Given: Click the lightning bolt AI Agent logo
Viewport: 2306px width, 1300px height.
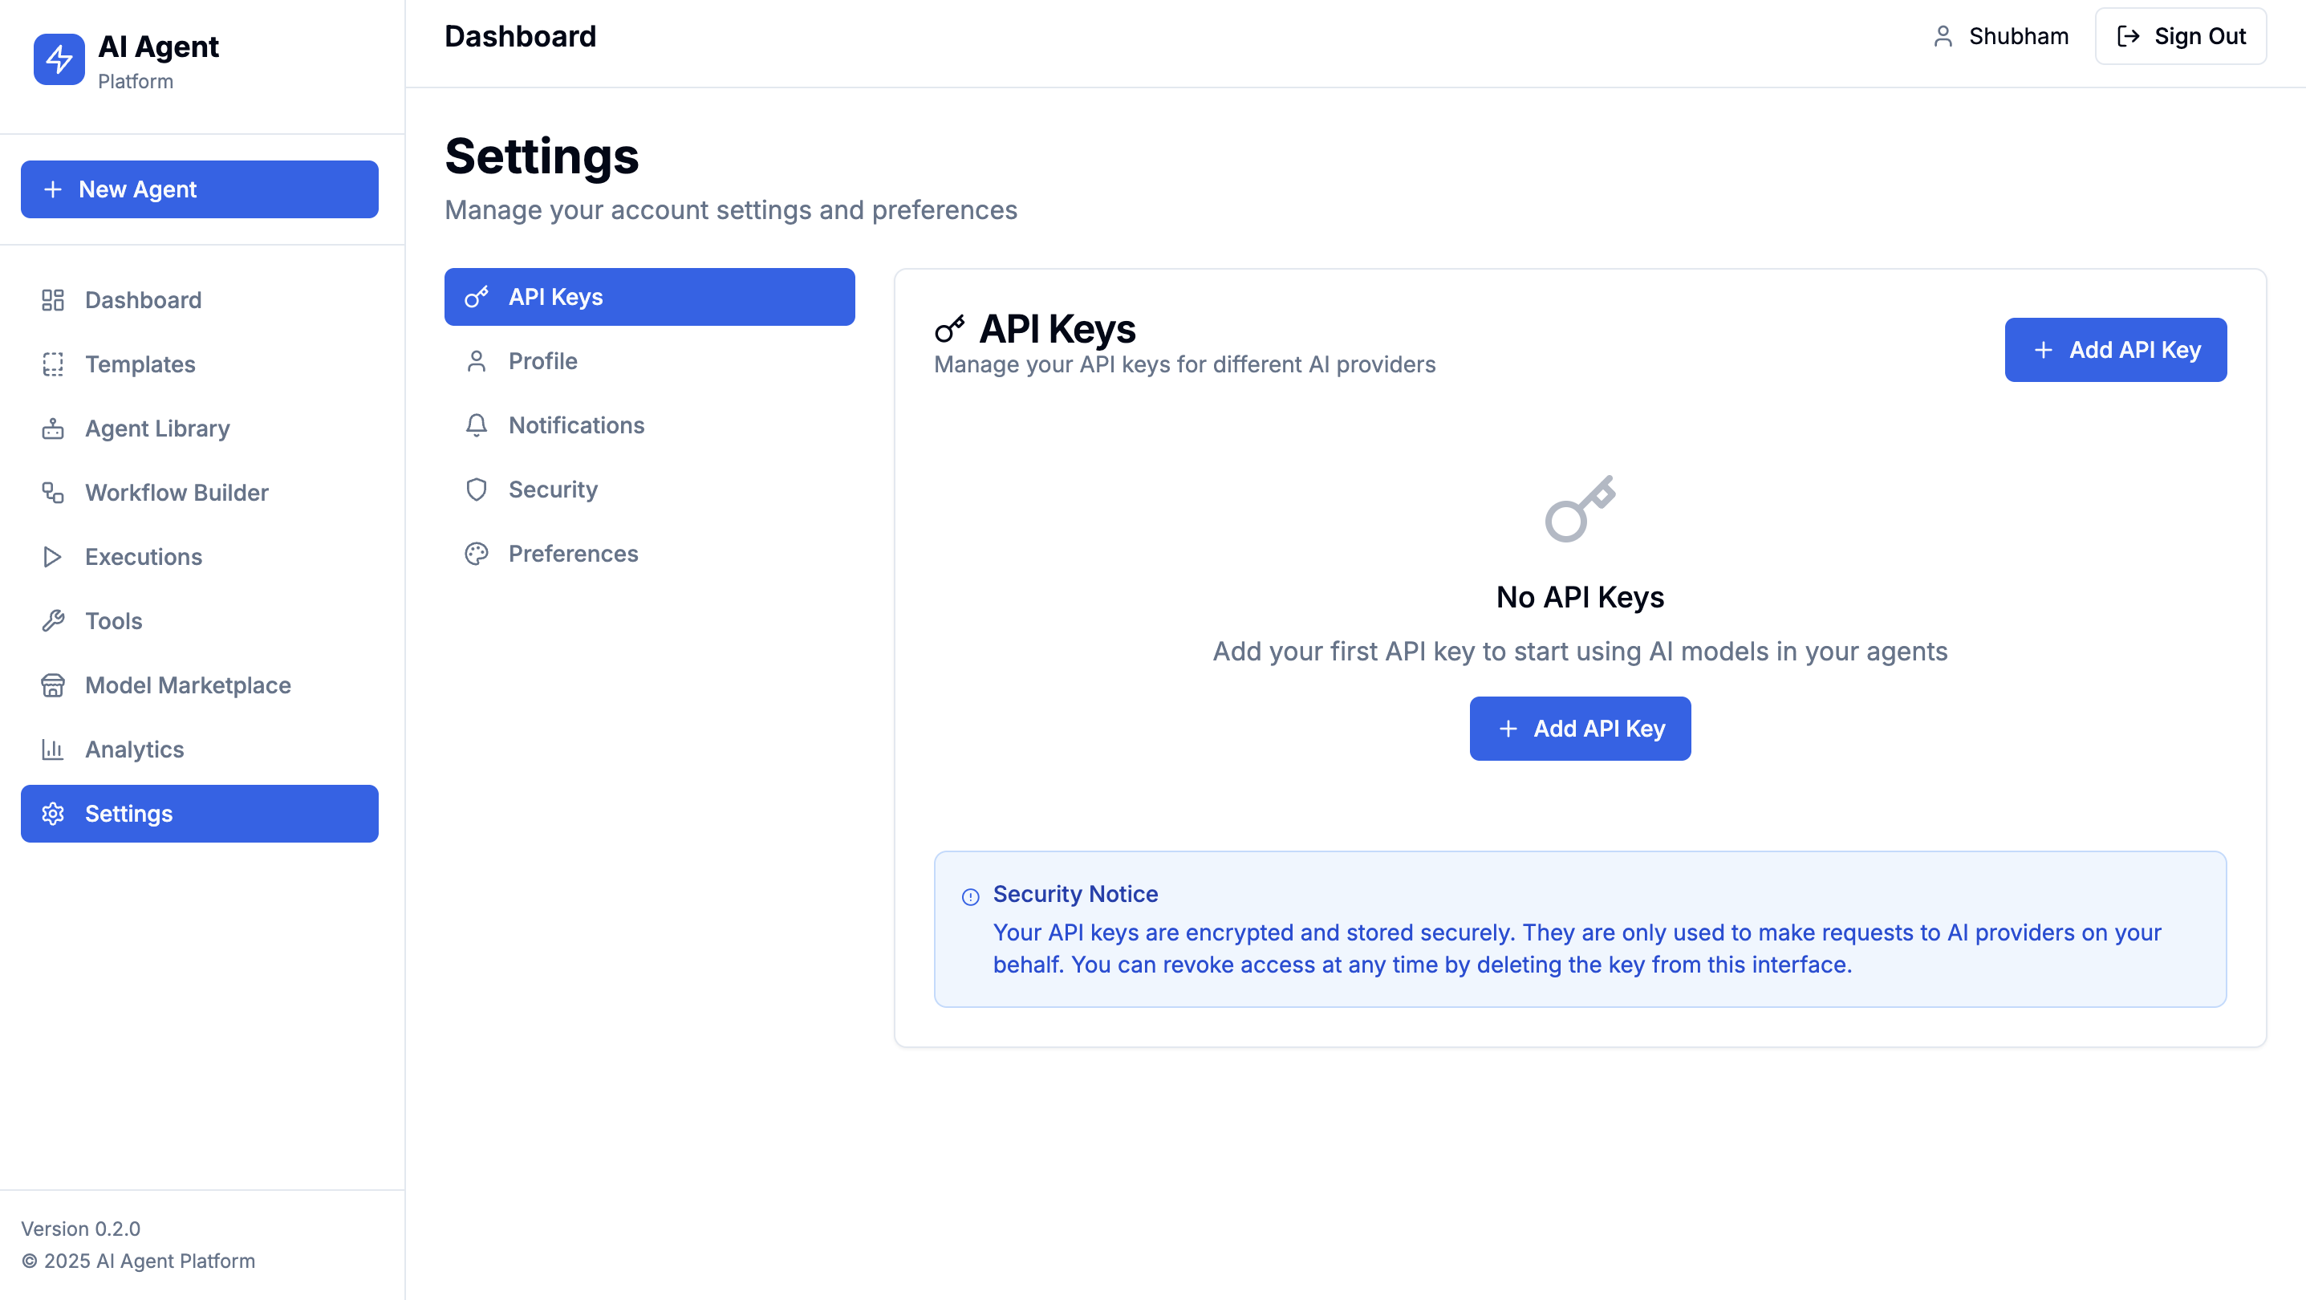Looking at the screenshot, I should tap(59, 59).
